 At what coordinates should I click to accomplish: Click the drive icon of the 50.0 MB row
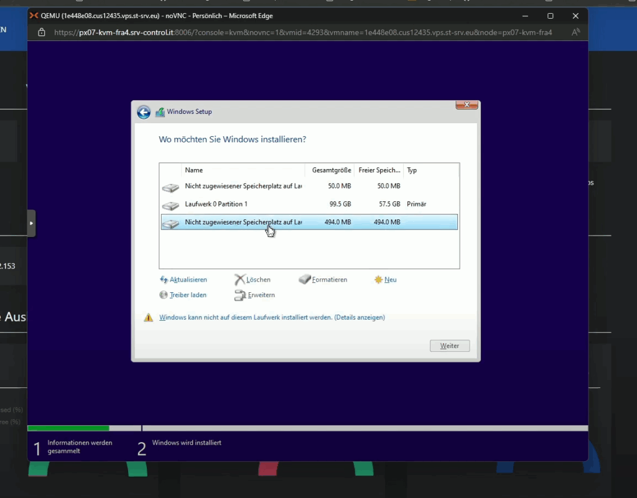[x=170, y=188]
